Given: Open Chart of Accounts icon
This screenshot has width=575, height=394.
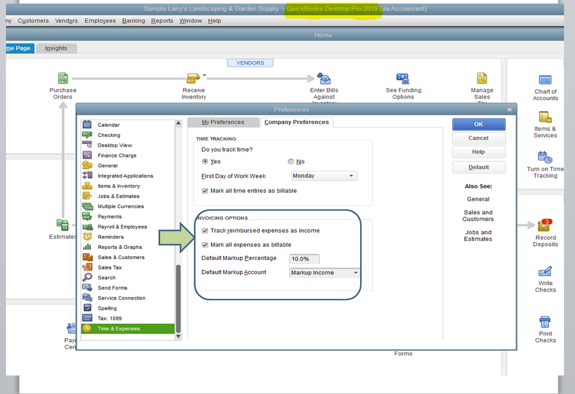Looking at the screenshot, I should [x=545, y=79].
